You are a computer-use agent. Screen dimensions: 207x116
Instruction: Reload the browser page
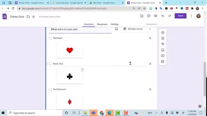point(13,8)
